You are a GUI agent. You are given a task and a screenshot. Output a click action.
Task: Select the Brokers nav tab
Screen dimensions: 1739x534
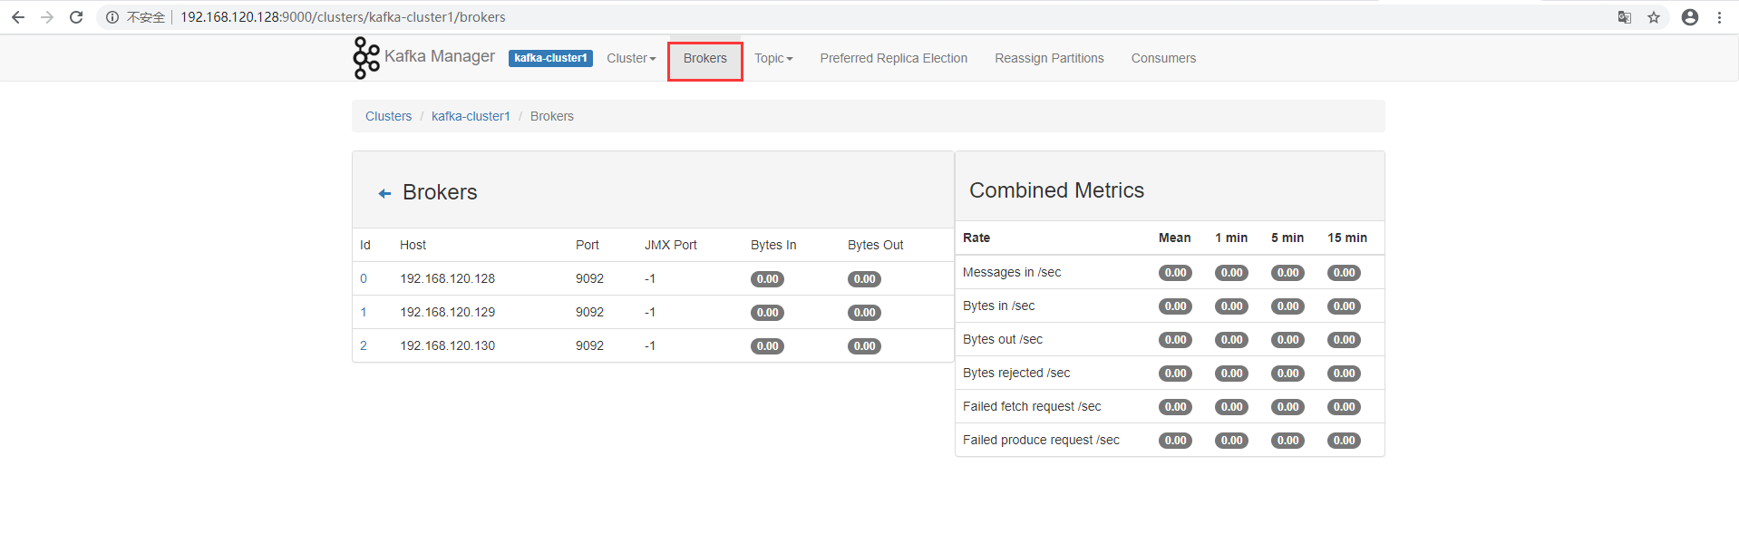(705, 58)
